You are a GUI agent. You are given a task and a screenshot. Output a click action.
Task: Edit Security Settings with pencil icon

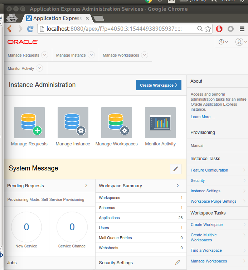tap(178, 262)
